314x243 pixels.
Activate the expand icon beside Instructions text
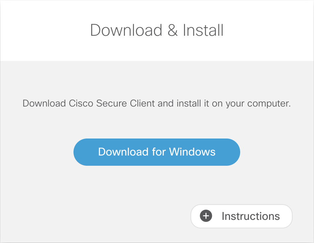click(206, 216)
